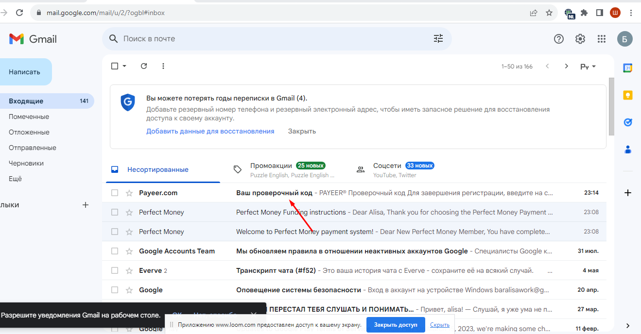Click the Закрыть доступ button
This screenshot has height=334, width=641.
coord(396,325)
